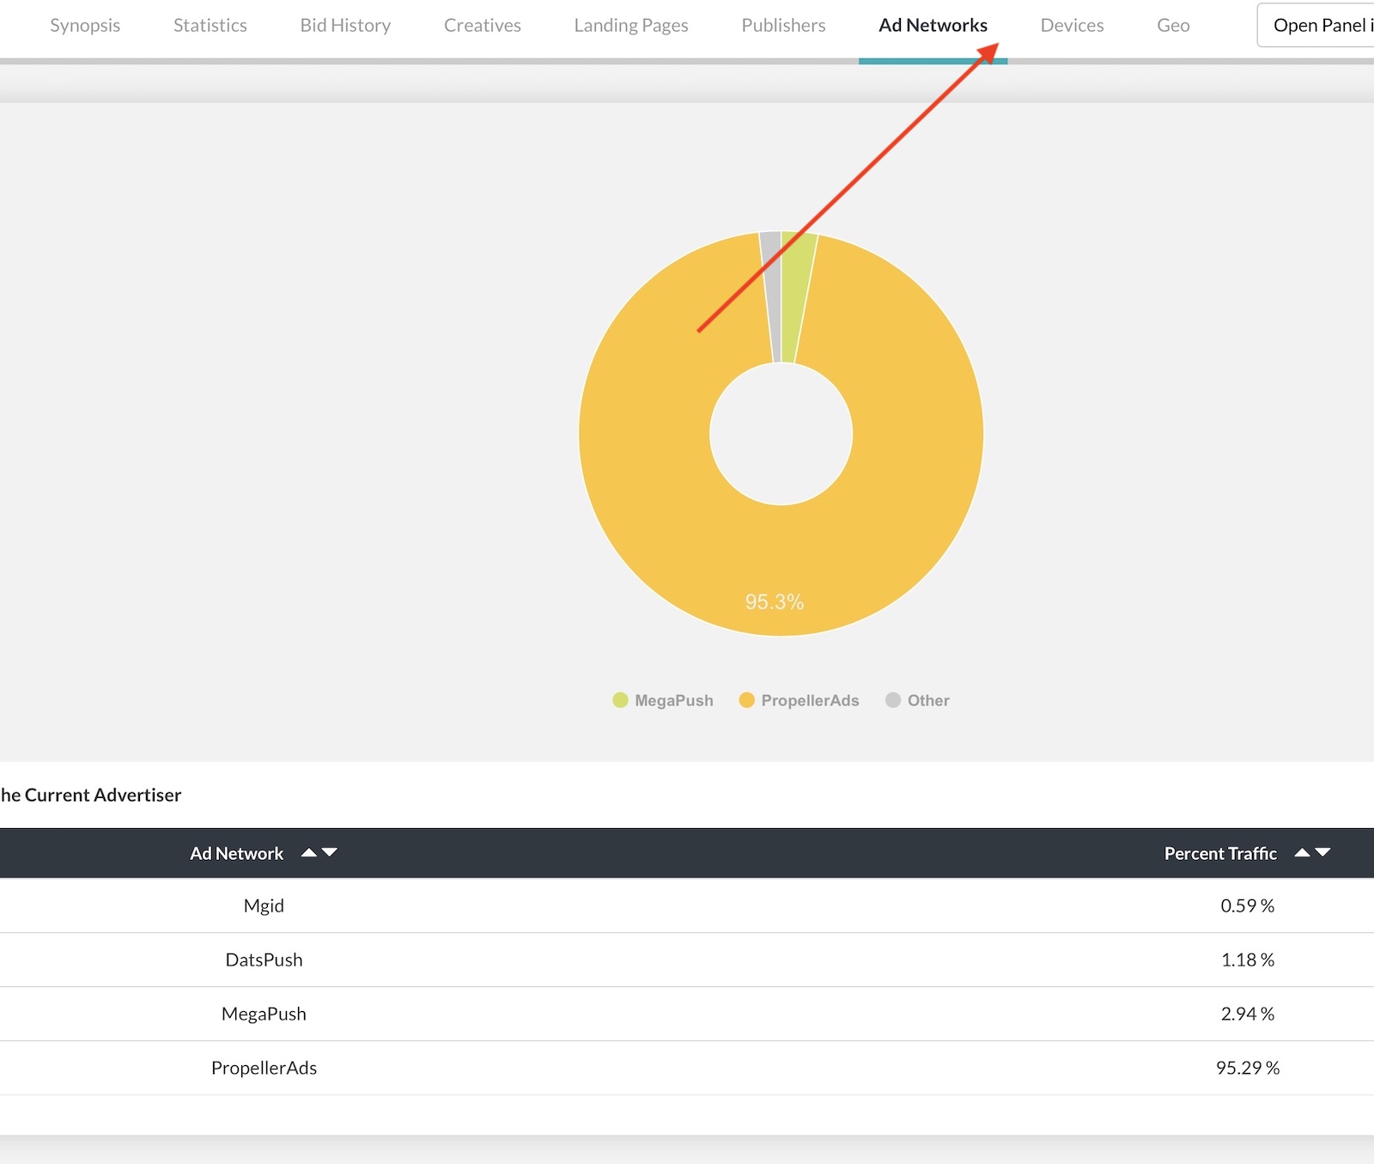The height and width of the screenshot is (1164, 1374).
Task: Toggle PropellerAds series in legend
Action: [799, 700]
